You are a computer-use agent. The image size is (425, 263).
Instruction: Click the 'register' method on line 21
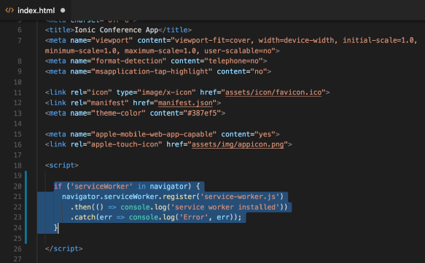click(179, 197)
